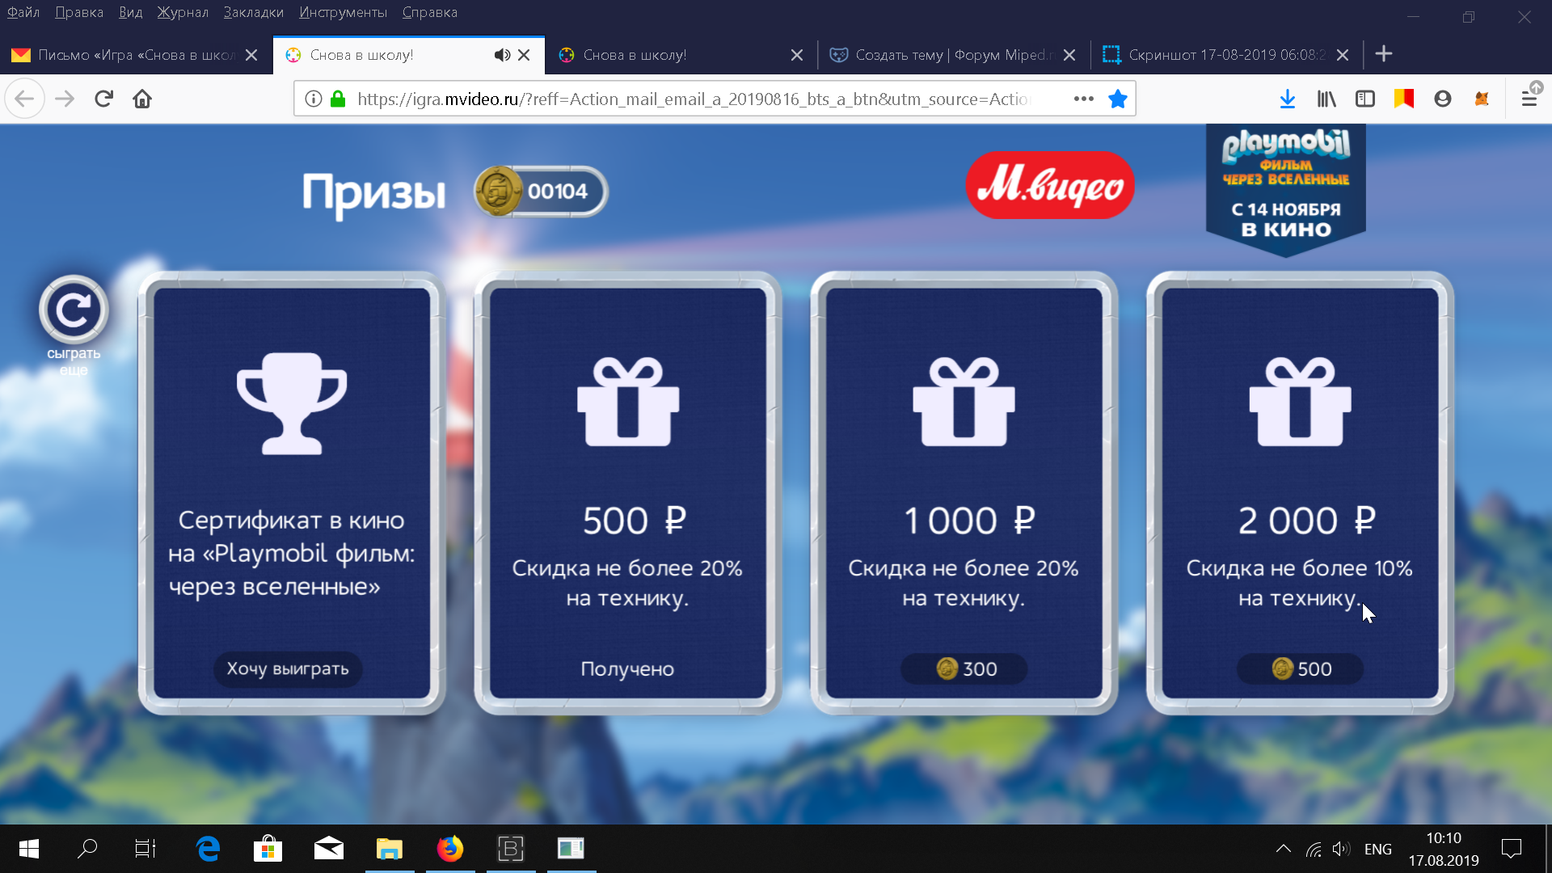1552x873 pixels.
Task: Open the М.Видео logo
Action: (1050, 185)
